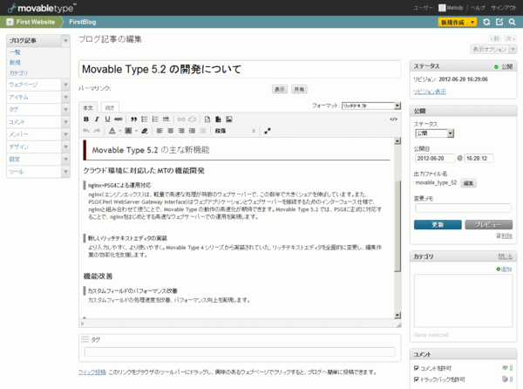Click the editor vertical scrollbar

pos(397,228)
